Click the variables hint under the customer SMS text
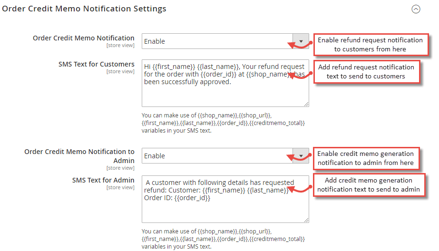The image size is (439, 251). click(x=223, y=123)
